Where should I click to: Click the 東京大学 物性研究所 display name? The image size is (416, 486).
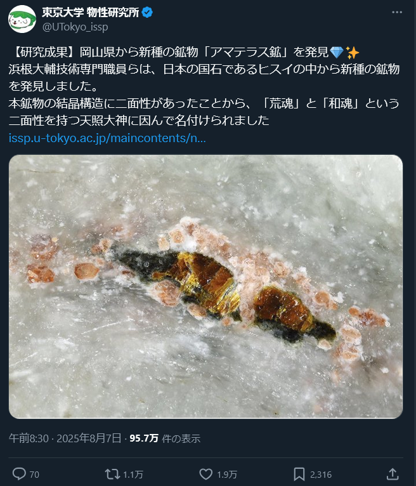pos(91,13)
